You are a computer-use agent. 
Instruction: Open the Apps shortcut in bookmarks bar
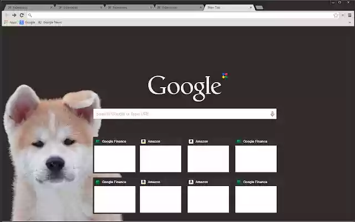coord(11,22)
